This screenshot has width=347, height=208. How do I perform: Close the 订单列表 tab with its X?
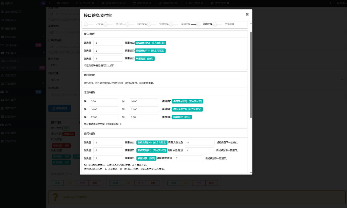[x=93, y=3]
